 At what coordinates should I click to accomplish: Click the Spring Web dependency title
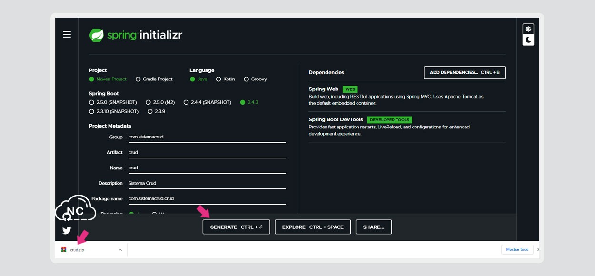[324, 89]
